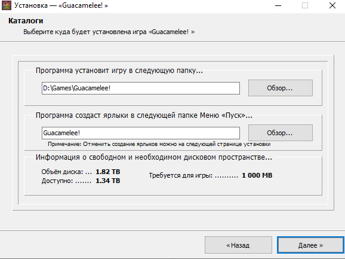The height and width of the screenshot is (259, 345).
Task: Click the label «Программа установит игру в следующую папку»
Action: pyautogui.click(x=119, y=71)
